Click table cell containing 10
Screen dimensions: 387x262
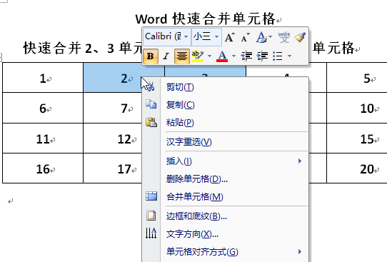click(357, 108)
